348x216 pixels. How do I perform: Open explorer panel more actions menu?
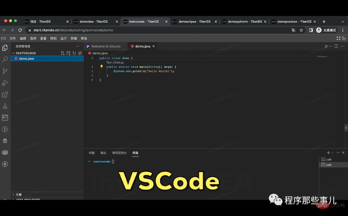click(78, 46)
